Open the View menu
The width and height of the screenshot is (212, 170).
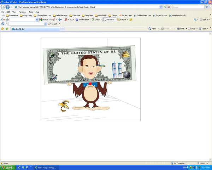[14, 12]
